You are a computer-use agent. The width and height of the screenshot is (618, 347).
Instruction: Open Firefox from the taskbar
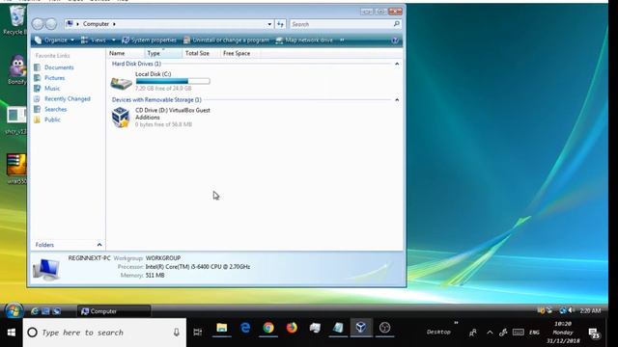tap(292, 328)
